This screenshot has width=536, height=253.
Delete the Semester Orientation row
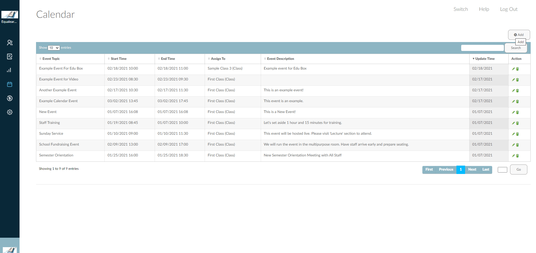pyautogui.click(x=517, y=156)
